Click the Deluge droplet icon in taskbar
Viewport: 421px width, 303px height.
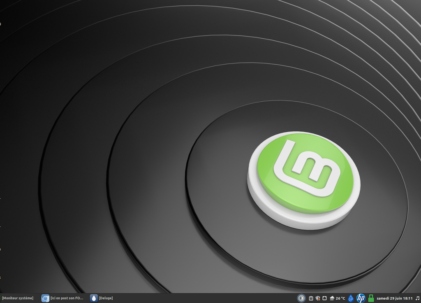[x=94, y=298]
